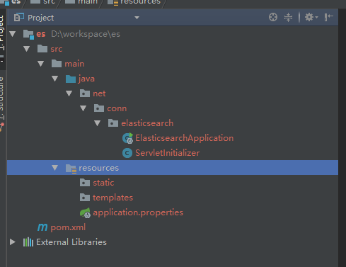Screen dimensions: 346x267
Task: Select the java source folder
Action: [x=86, y=79]
